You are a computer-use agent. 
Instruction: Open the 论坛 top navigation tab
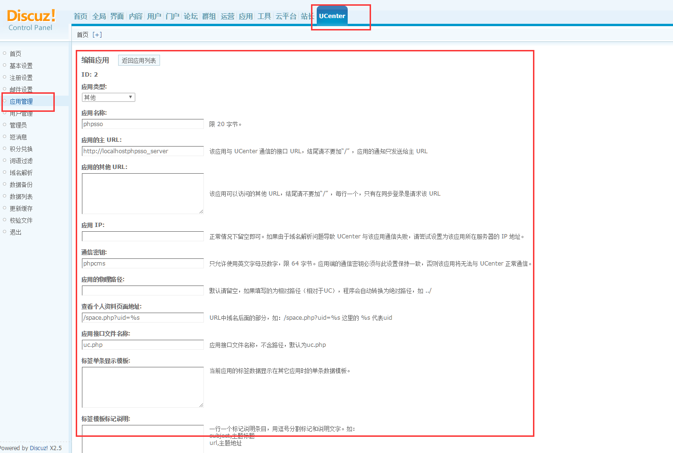[191, 16]
